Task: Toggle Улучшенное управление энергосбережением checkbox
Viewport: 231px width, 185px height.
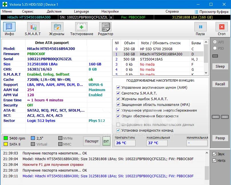Action: coord(118,110)
